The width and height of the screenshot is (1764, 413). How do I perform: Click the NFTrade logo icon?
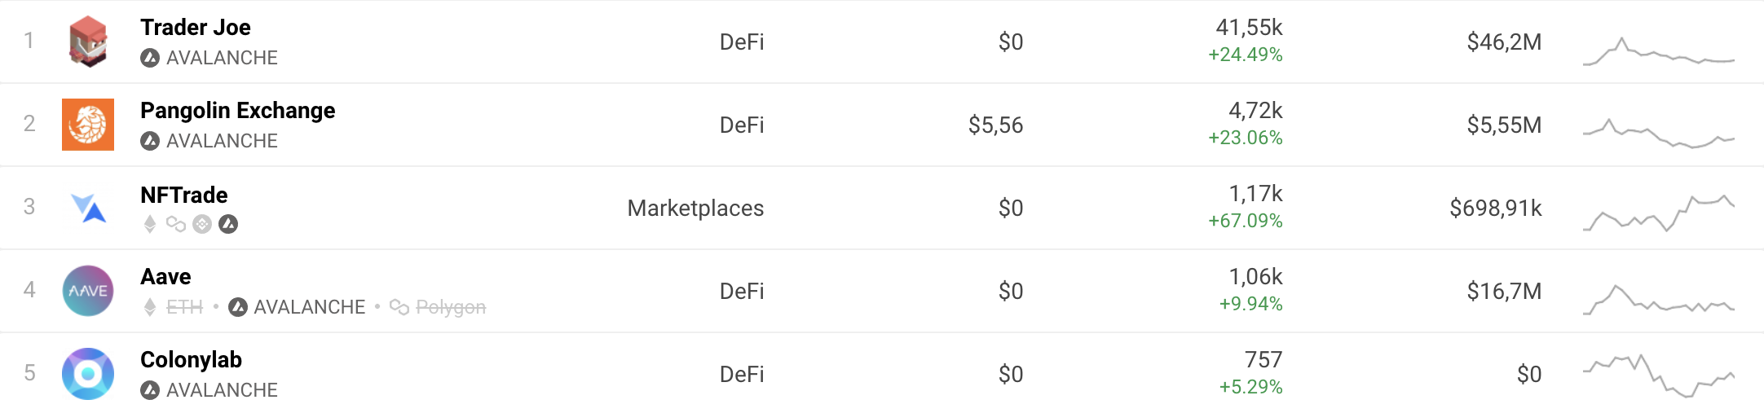(88, 208)
